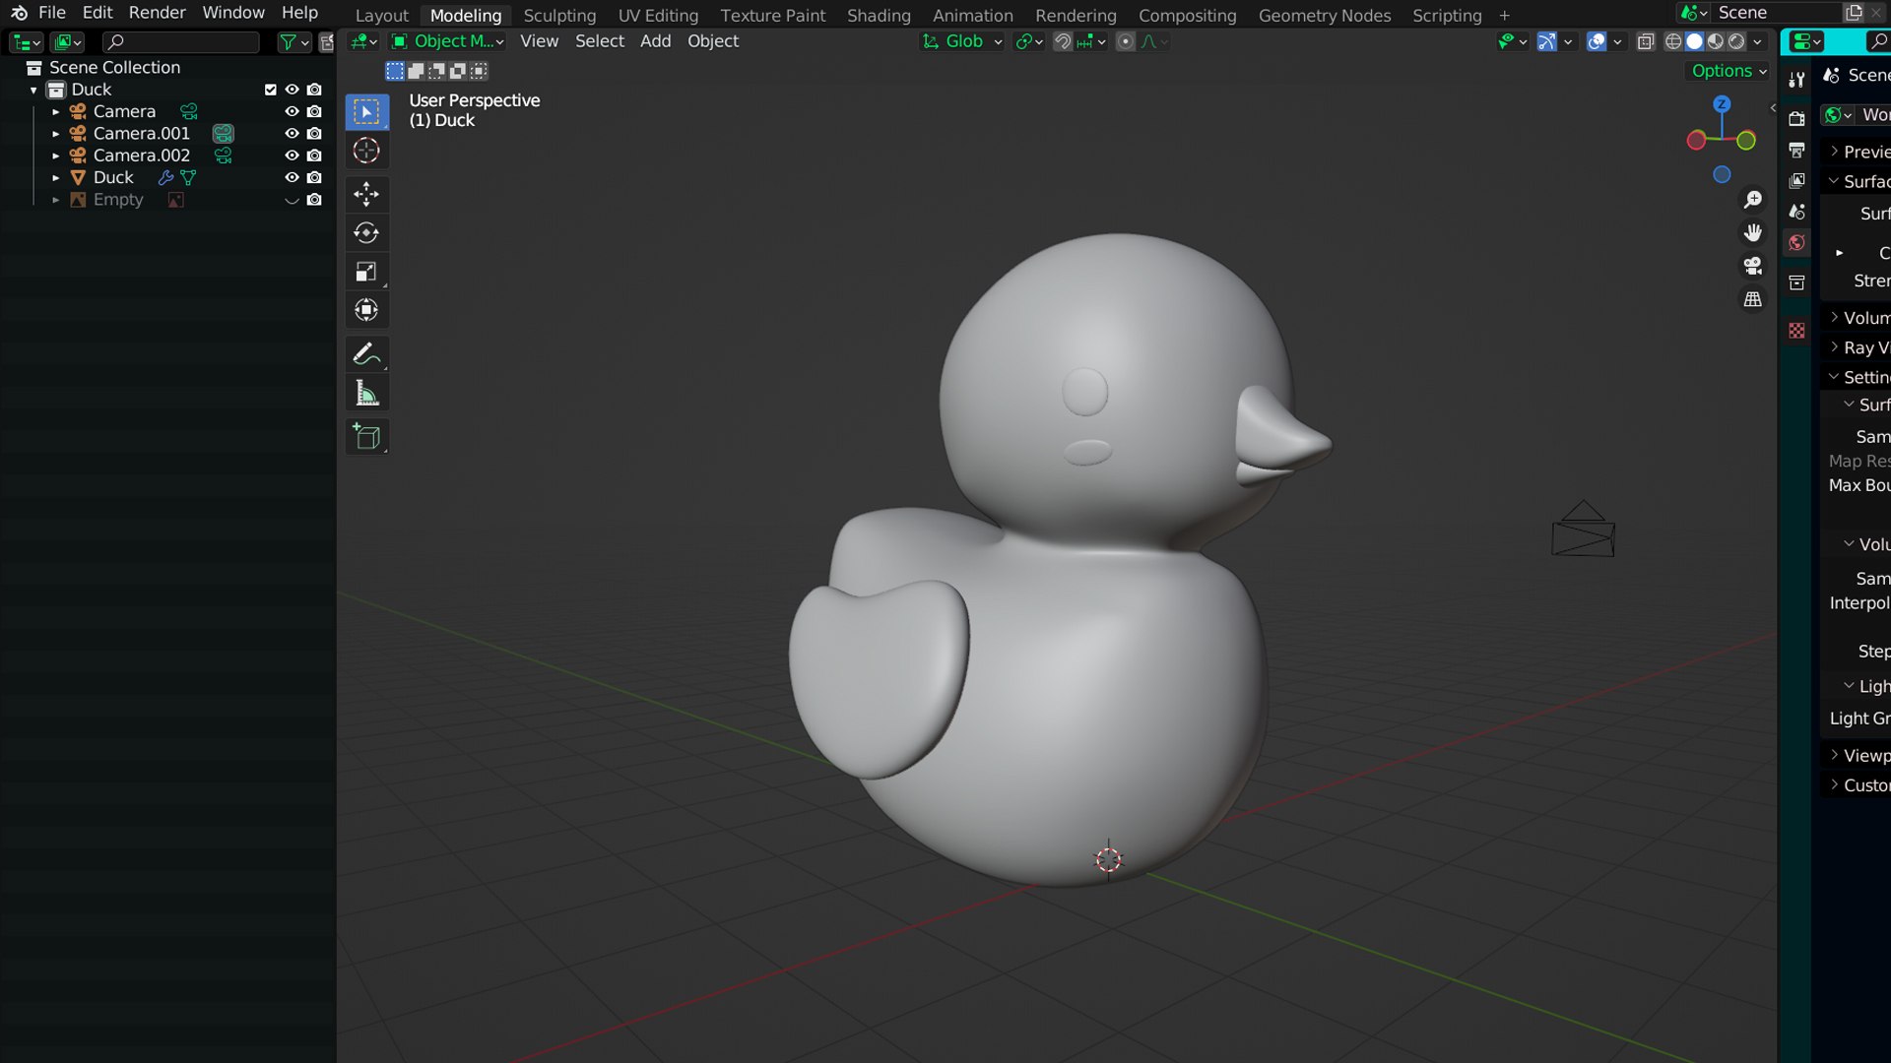Select the Scale tool
The width and height of the screenshot is (1891, 1063).
[366, 272]
